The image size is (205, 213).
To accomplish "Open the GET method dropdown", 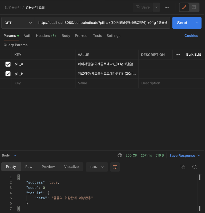I will [18, 23].
